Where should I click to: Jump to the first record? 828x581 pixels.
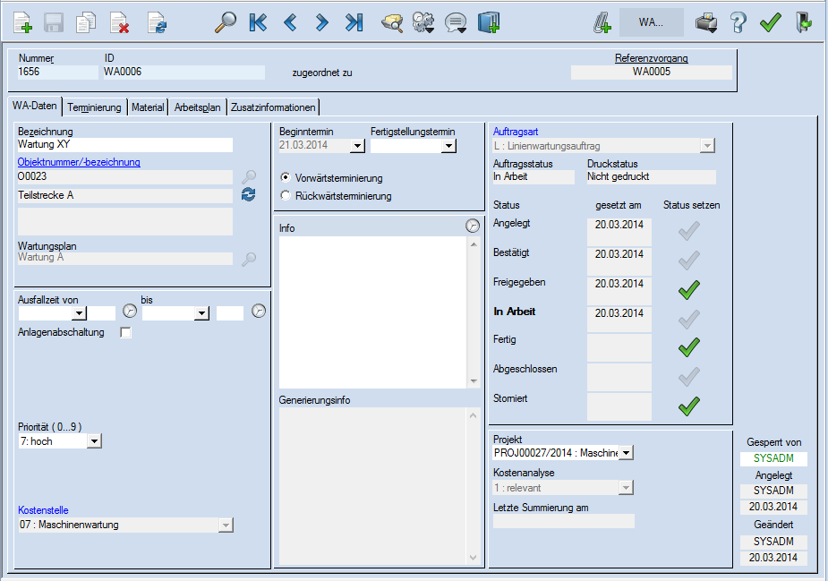coord(258,23)
